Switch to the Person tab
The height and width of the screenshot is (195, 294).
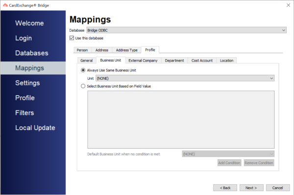point(82,50)
